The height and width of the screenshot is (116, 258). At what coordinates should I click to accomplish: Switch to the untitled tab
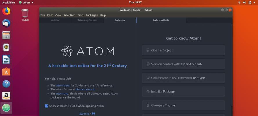click(55, 20)
